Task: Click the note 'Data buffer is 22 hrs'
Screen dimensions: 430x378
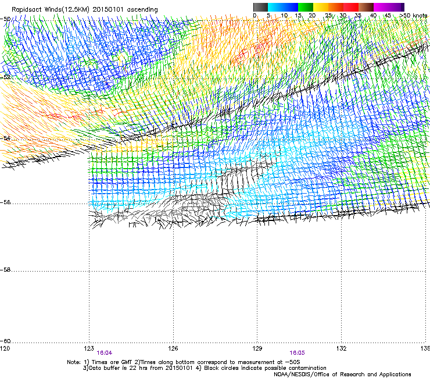Action: coord(117,368)
